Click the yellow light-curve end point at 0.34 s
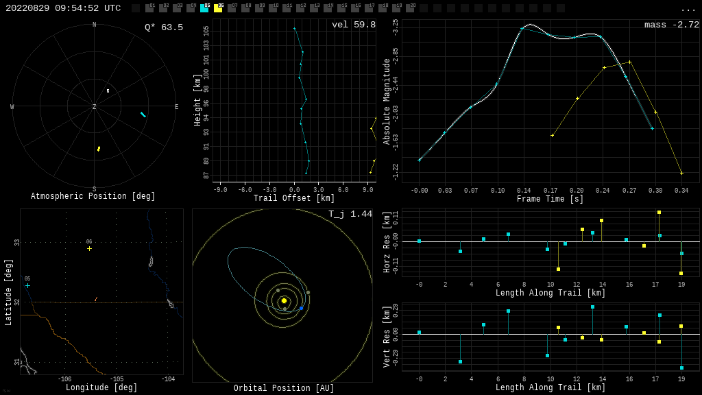This screenshot has height=395, width=702. tap(682, 173)
